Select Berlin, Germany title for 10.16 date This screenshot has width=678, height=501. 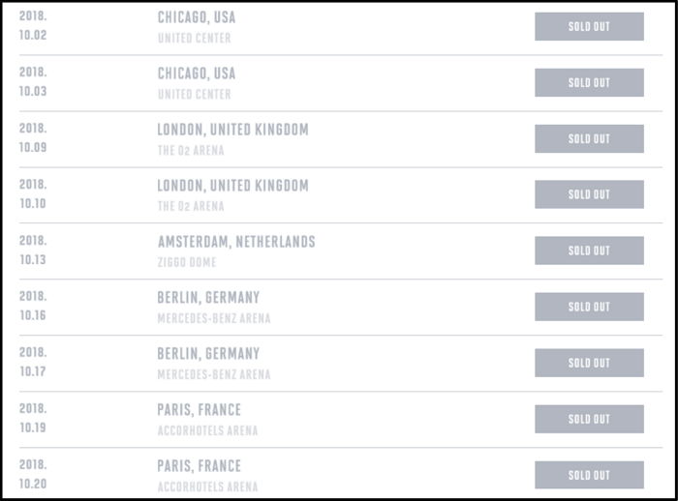click(x=208, y=298)
